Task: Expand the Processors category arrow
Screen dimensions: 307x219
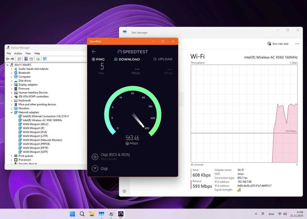Action: 12,160
